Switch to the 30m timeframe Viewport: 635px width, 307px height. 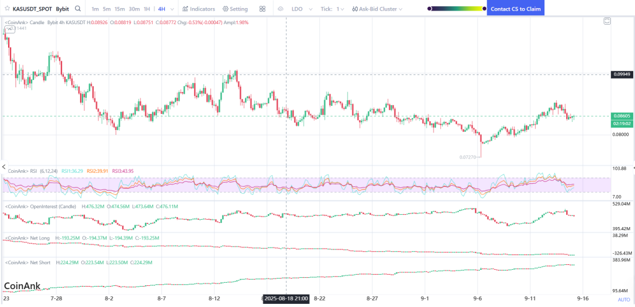tap(134, 9)
